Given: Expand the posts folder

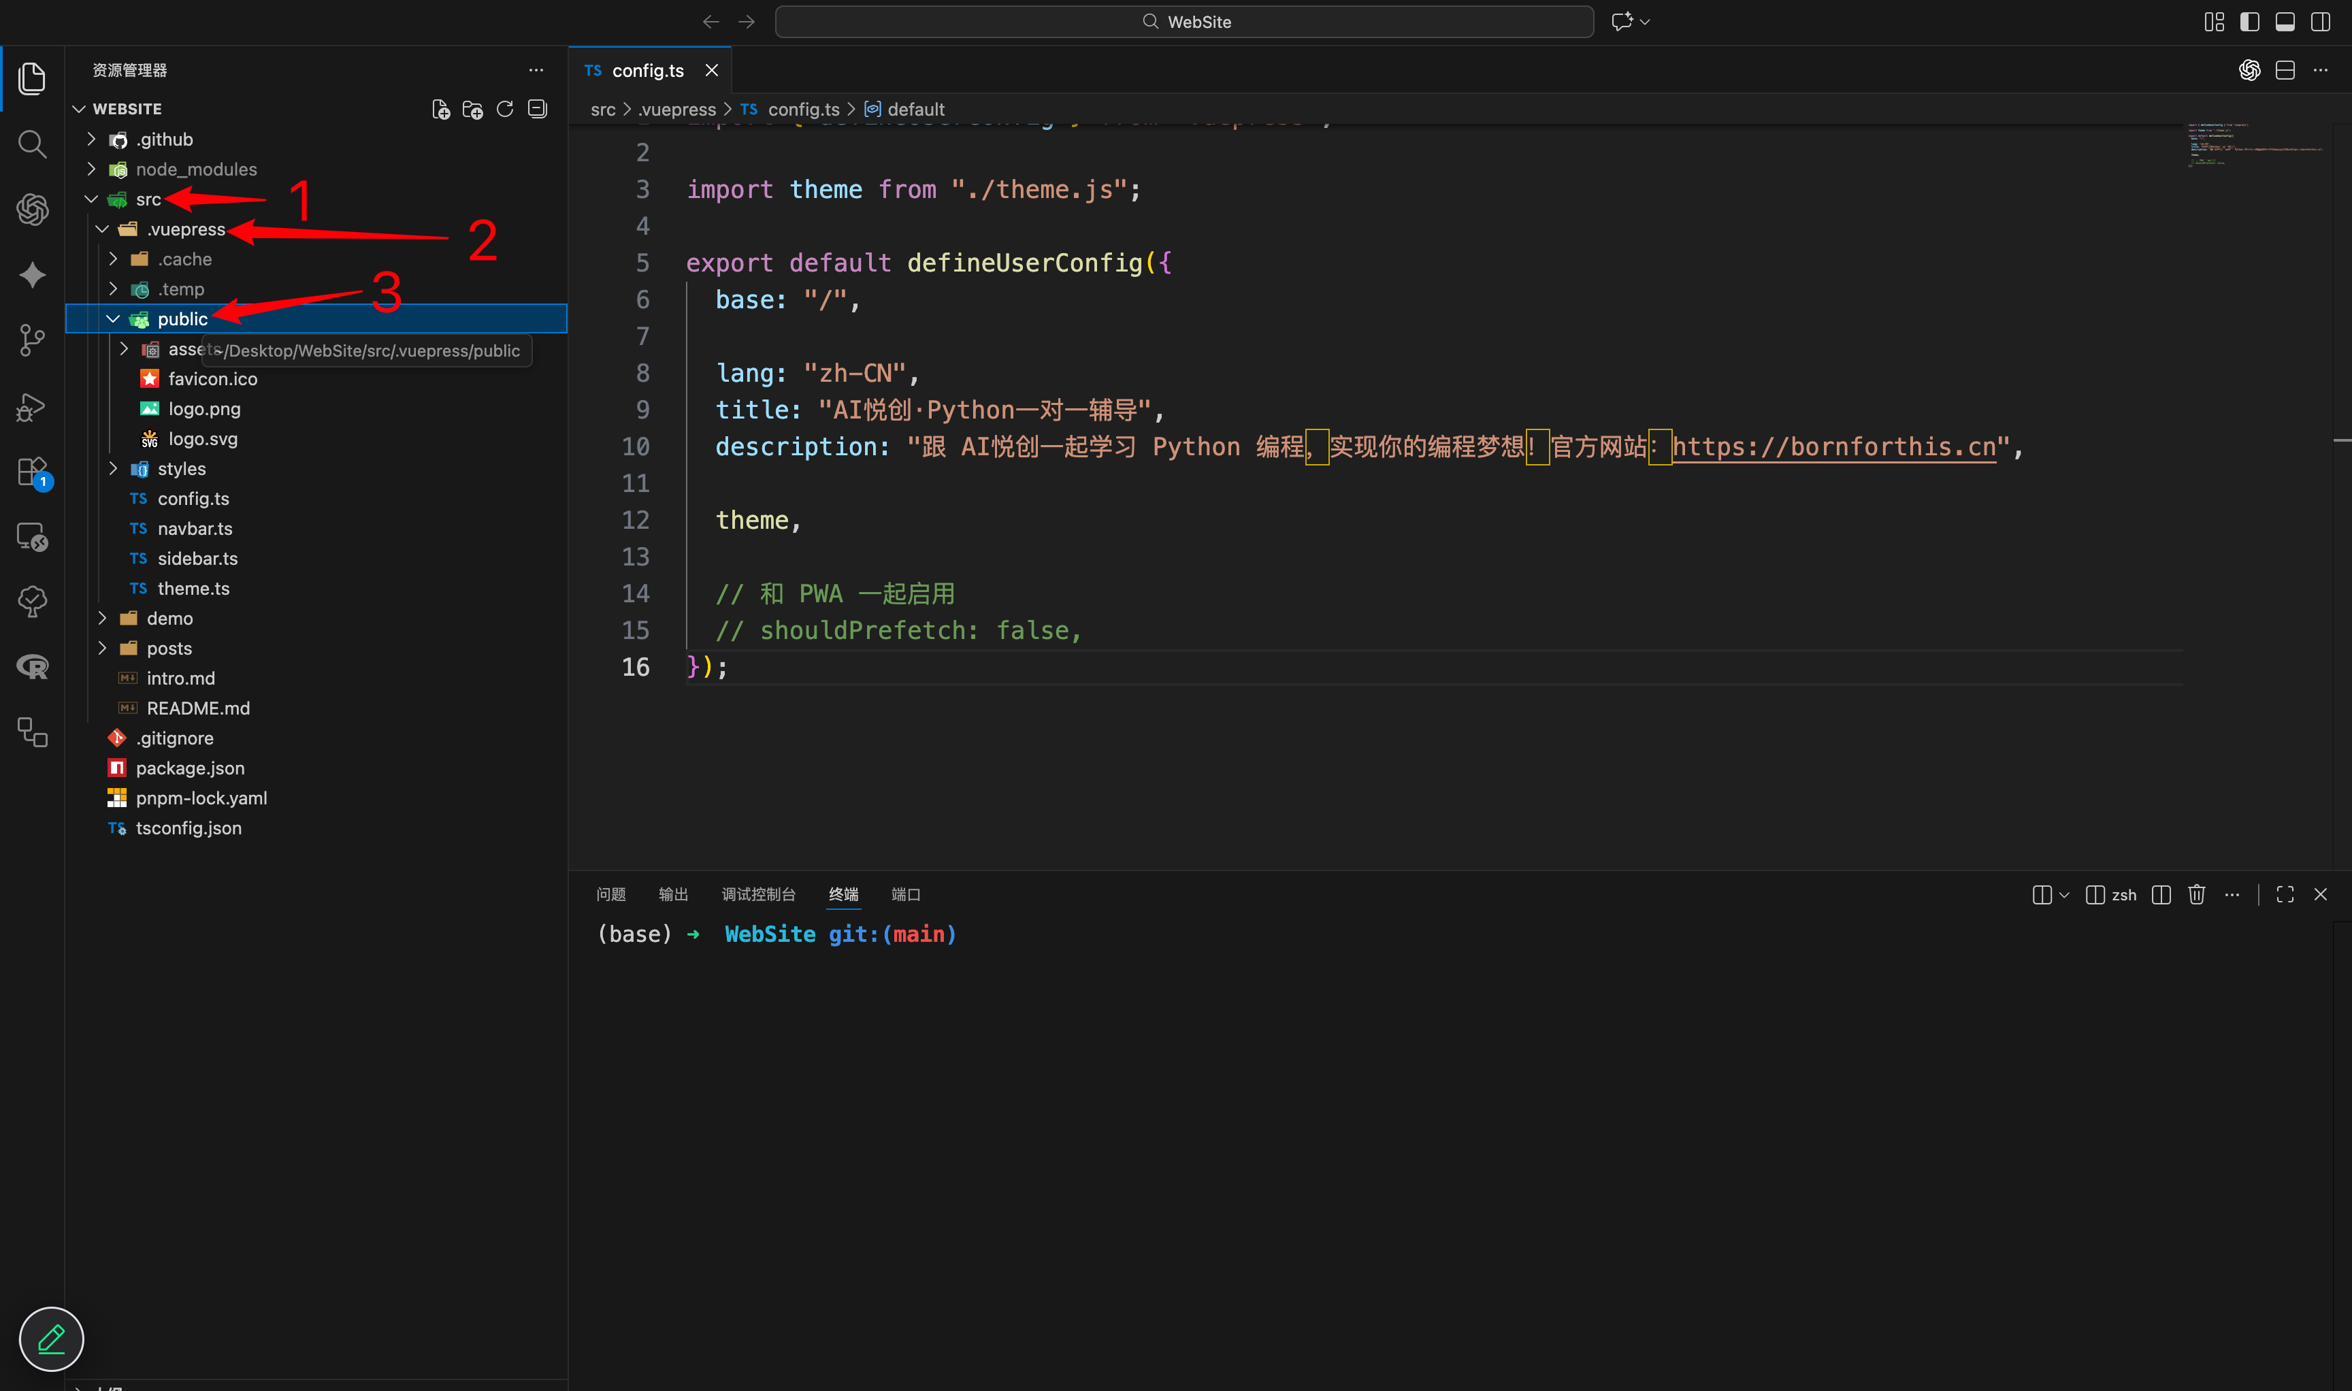Looking at the screenshot, I should click(102, 649).
